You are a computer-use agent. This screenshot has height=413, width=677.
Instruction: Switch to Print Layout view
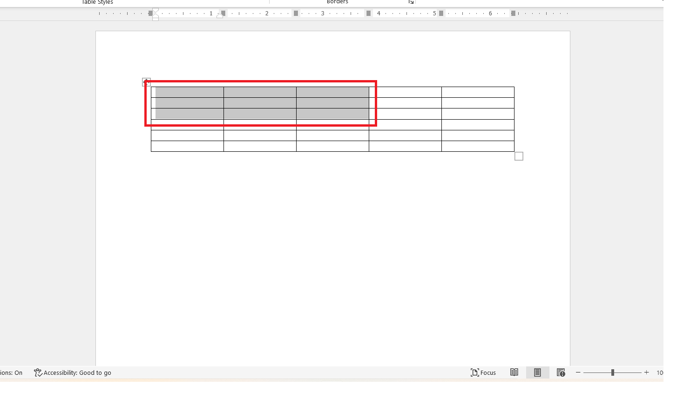[537, 372]
